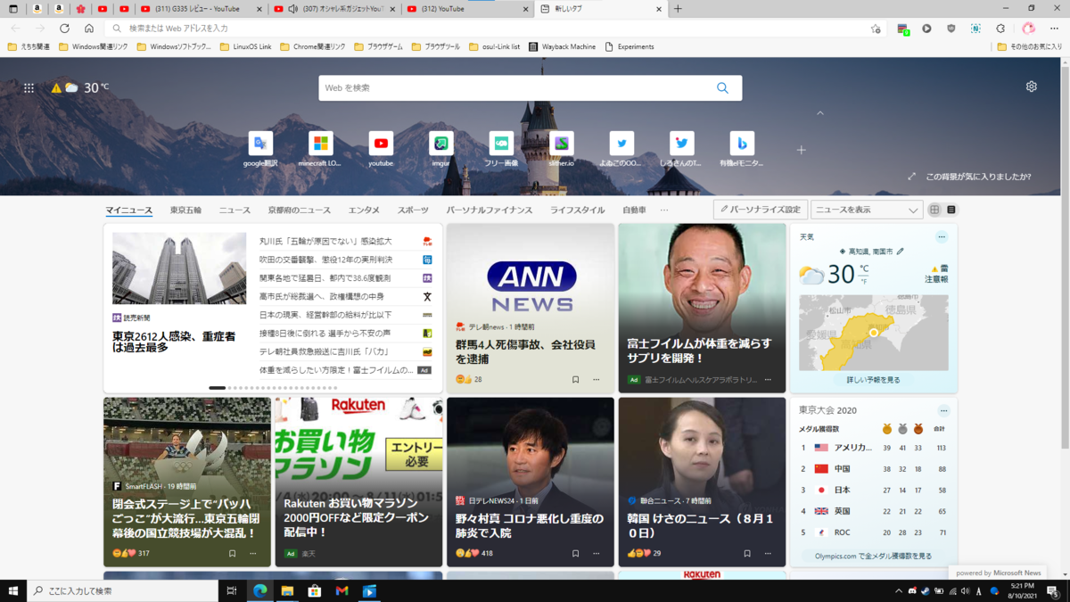Viewport: 1070px width, 602px height.
Task: Open uBlock Origin from the browser toolbar
Action: click(951, 29)
